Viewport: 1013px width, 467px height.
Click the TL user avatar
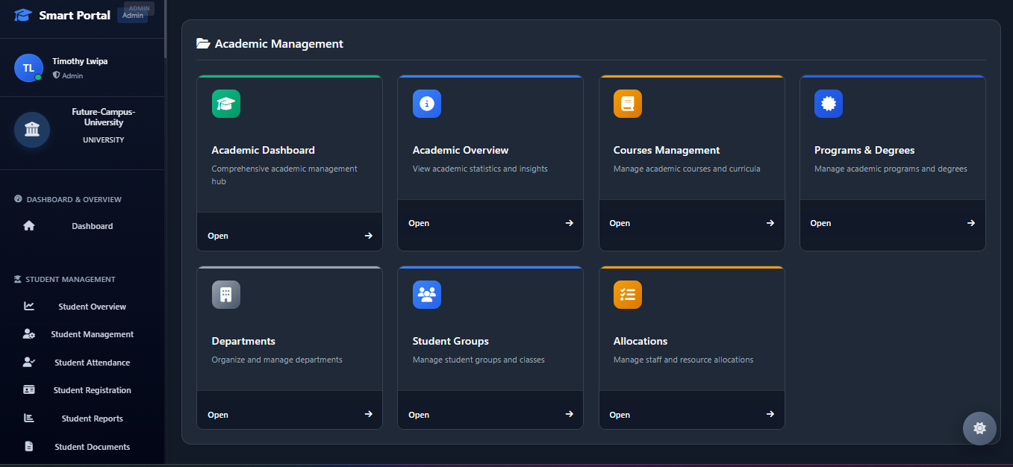28,68
